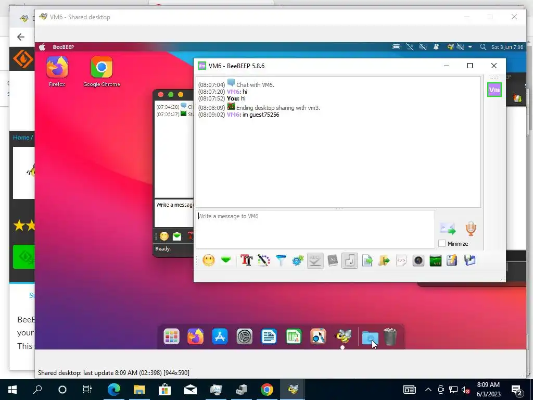Click the "Write a messag" field in small dark chat window
This screenshot has height=400, width=533.
coord(174,213)
